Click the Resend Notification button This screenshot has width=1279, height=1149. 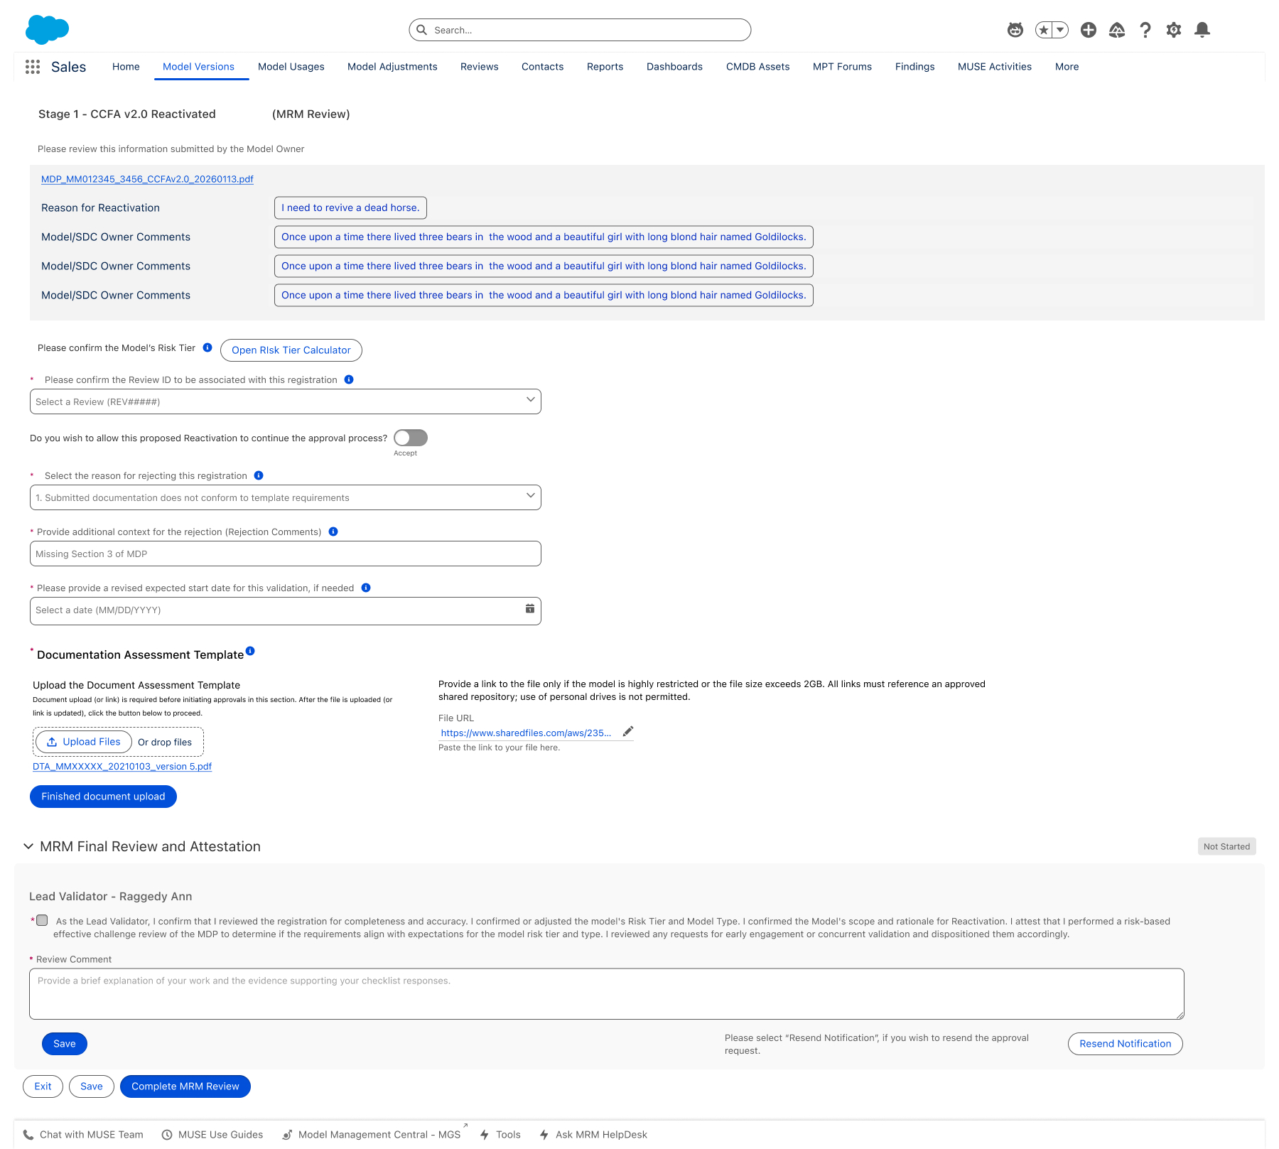coord(1125,1044)
